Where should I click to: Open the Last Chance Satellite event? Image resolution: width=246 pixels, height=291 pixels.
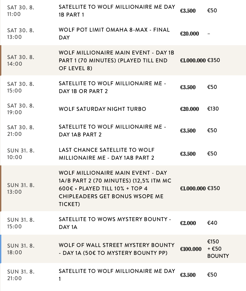pyautogui.click(x=106, y=154)
